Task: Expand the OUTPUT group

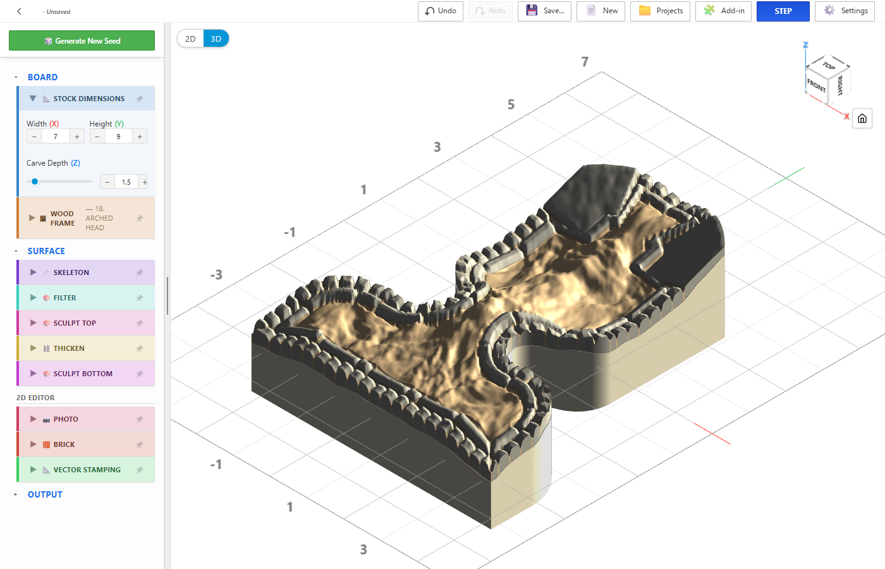Action: [x=16, y=494]
